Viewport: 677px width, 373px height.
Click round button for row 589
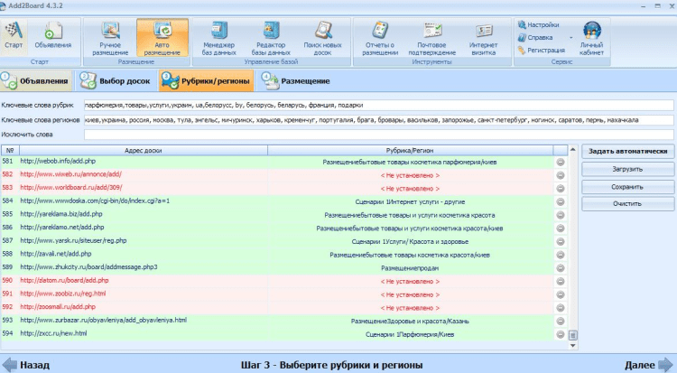(x=561, y=268)
